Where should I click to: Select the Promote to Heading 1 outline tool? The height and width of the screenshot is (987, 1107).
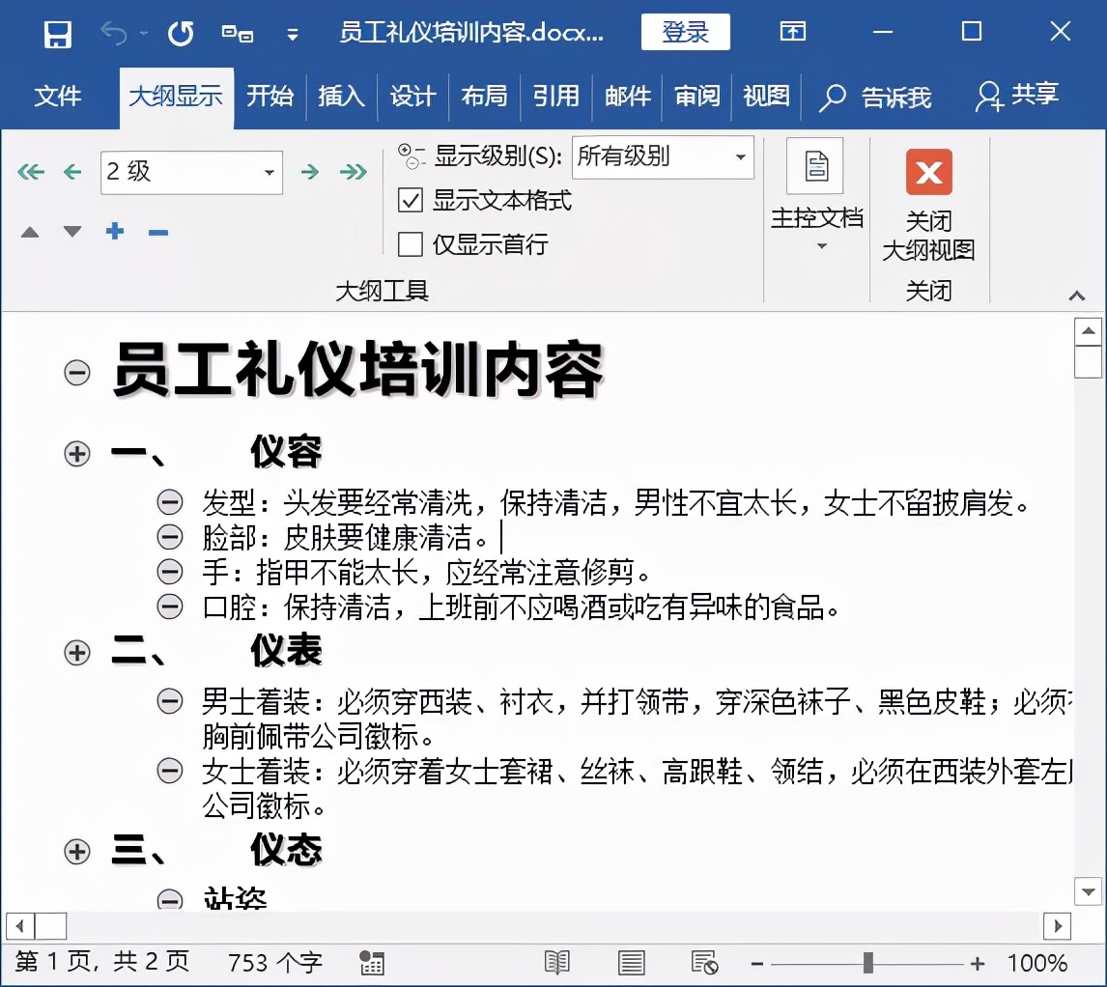click(x=30, y=171)
